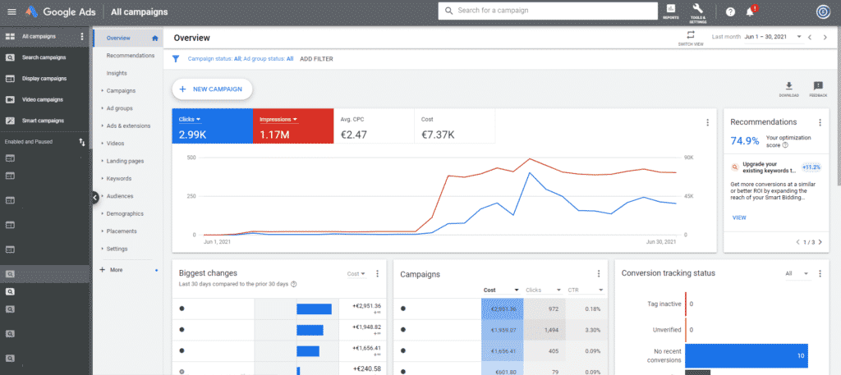Click the +11.2% recommendation badge

811,167
